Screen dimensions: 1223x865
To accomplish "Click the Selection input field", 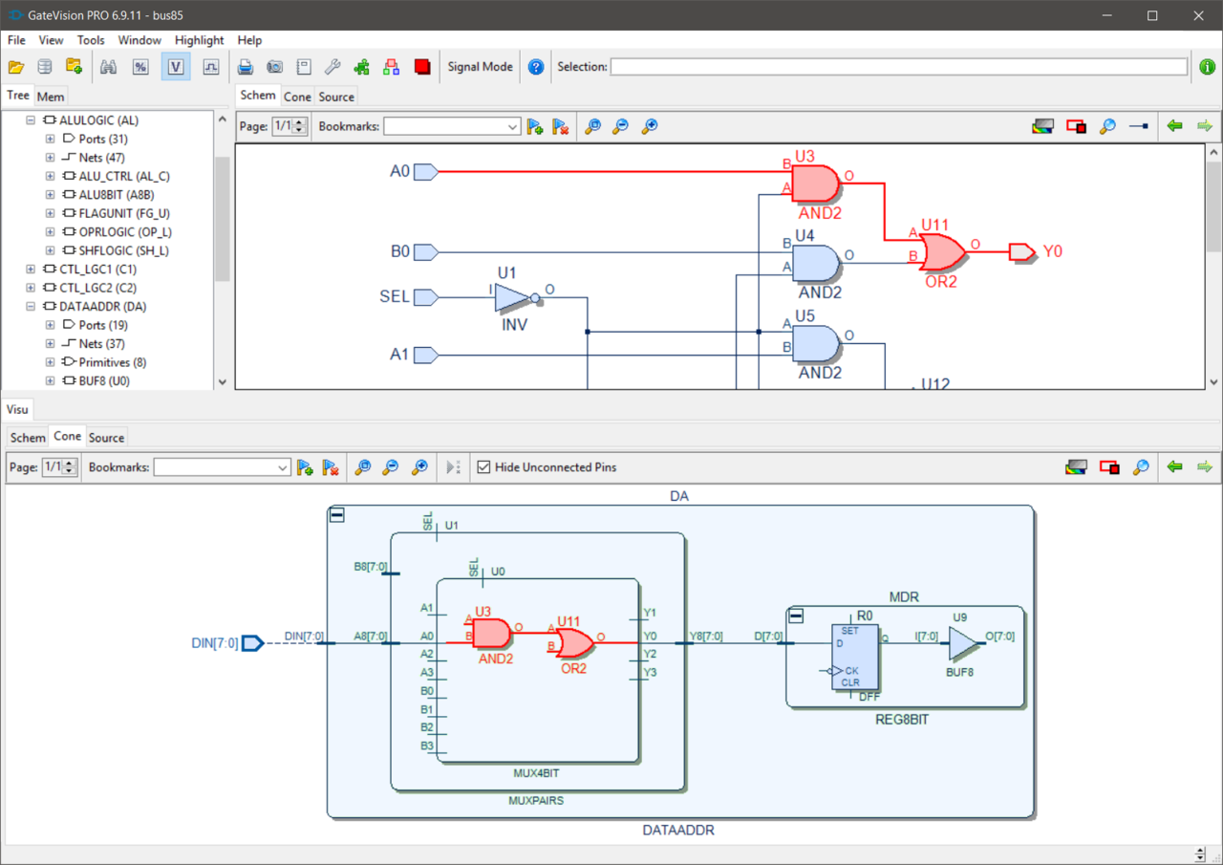I will tap(899, 67).
